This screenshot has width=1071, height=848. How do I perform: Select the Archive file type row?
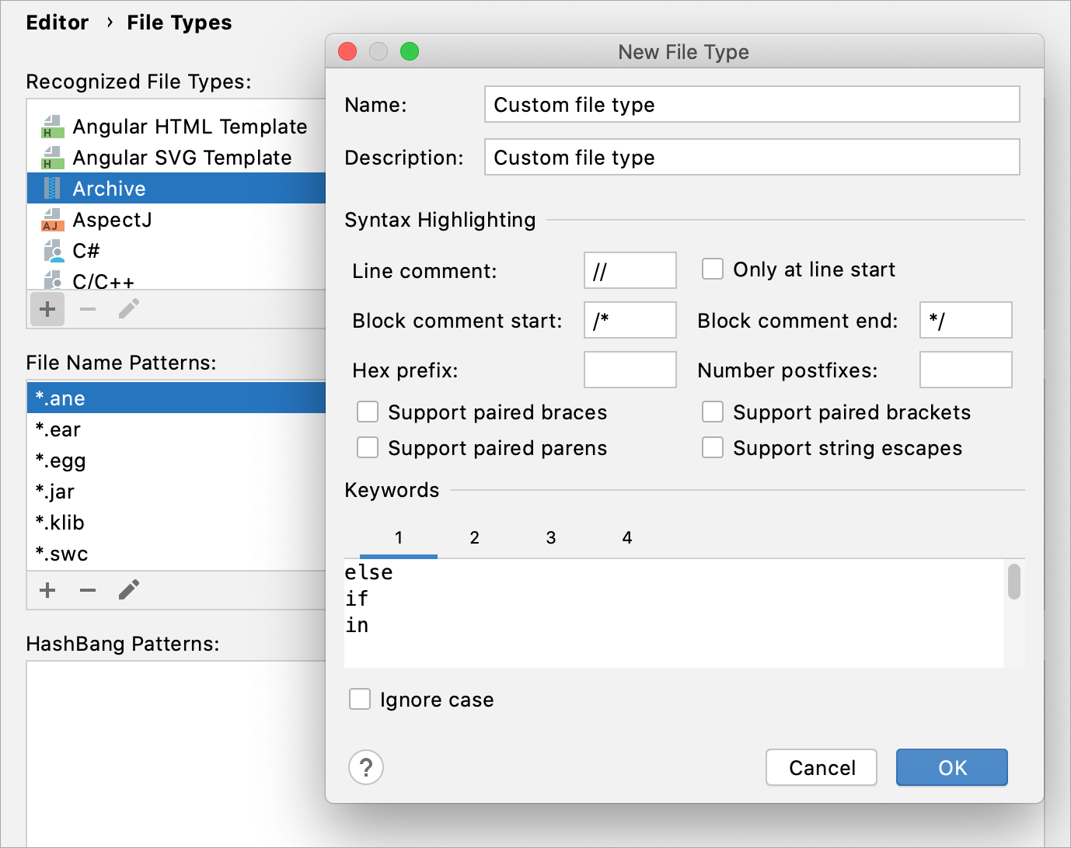coord(176,189)
